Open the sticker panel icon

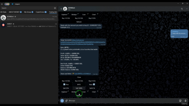(180, 101)
